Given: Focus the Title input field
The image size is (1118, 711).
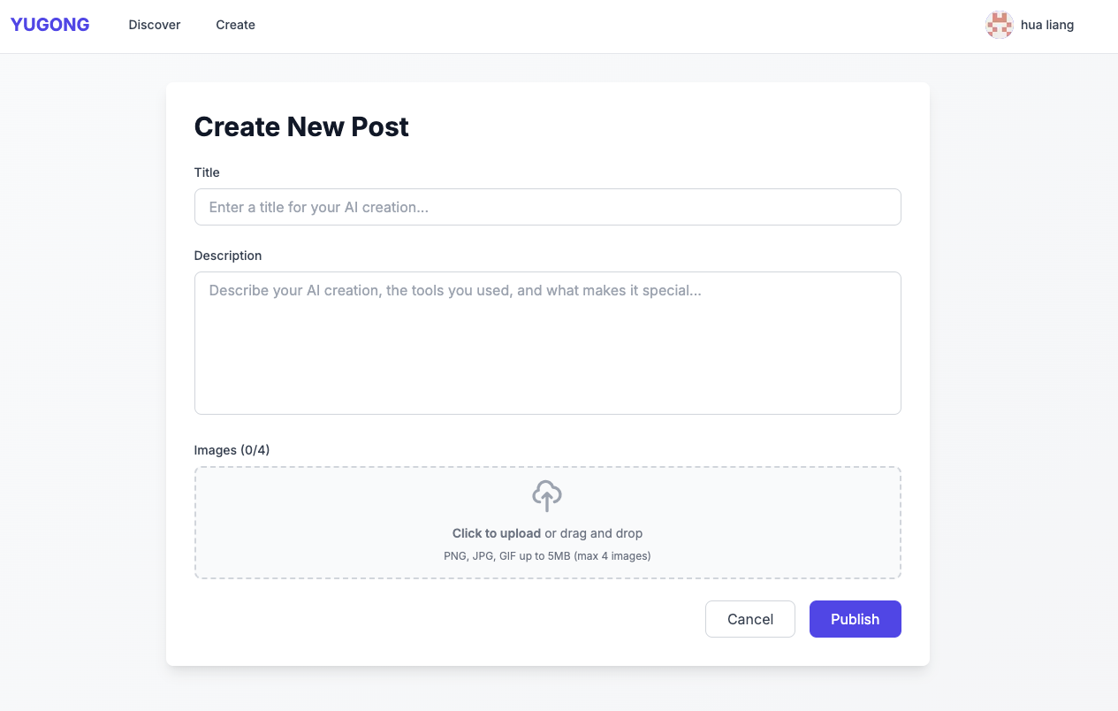Looking at the screenshot, I should [547, 207].
